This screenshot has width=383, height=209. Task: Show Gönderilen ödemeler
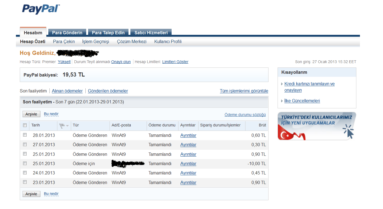click(x=108, y=91)
